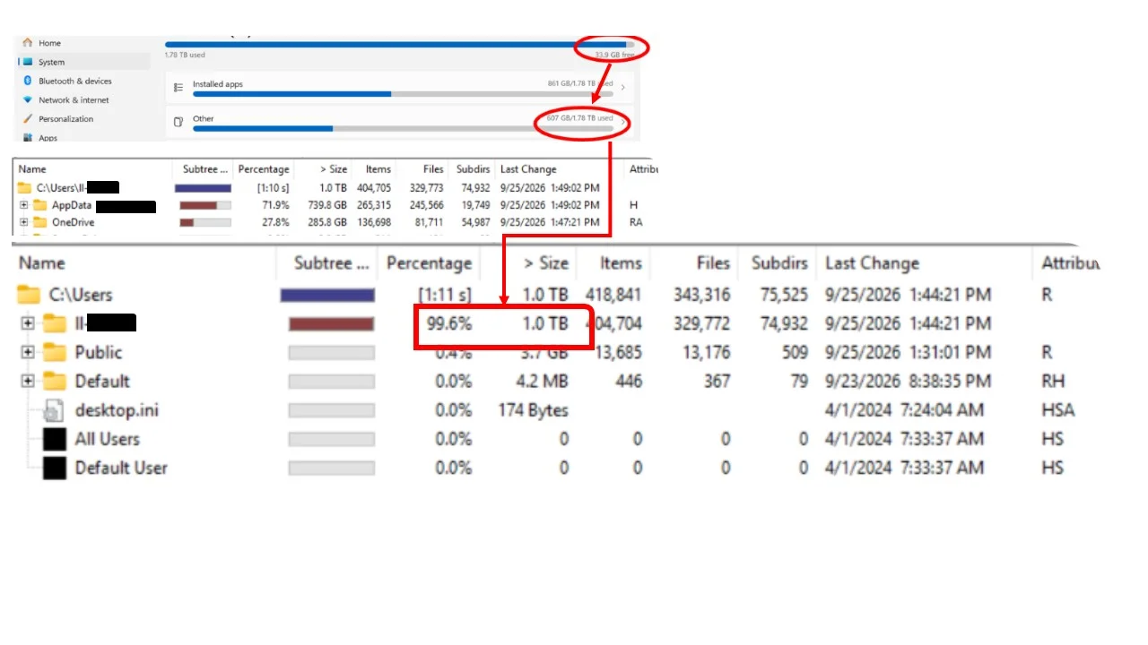Screen dimensions: 1148x645
Task: Click the C:\Users folder icon in large tree
Action: click(30, 294)
